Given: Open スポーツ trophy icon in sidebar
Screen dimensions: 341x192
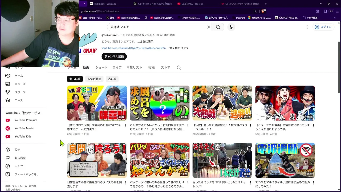Looking at the screenshot, I should [8, 92].
